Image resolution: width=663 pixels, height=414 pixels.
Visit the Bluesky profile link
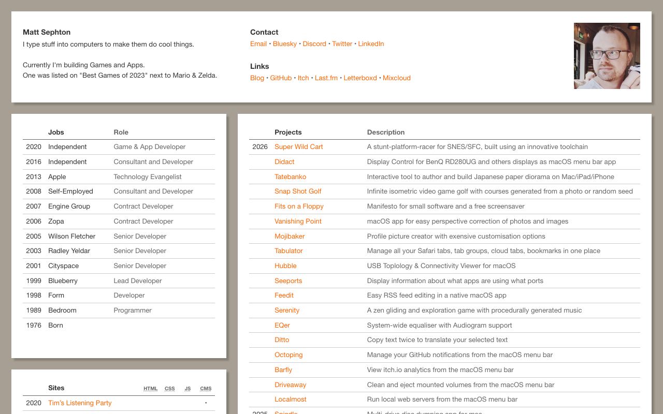(285, 44)
